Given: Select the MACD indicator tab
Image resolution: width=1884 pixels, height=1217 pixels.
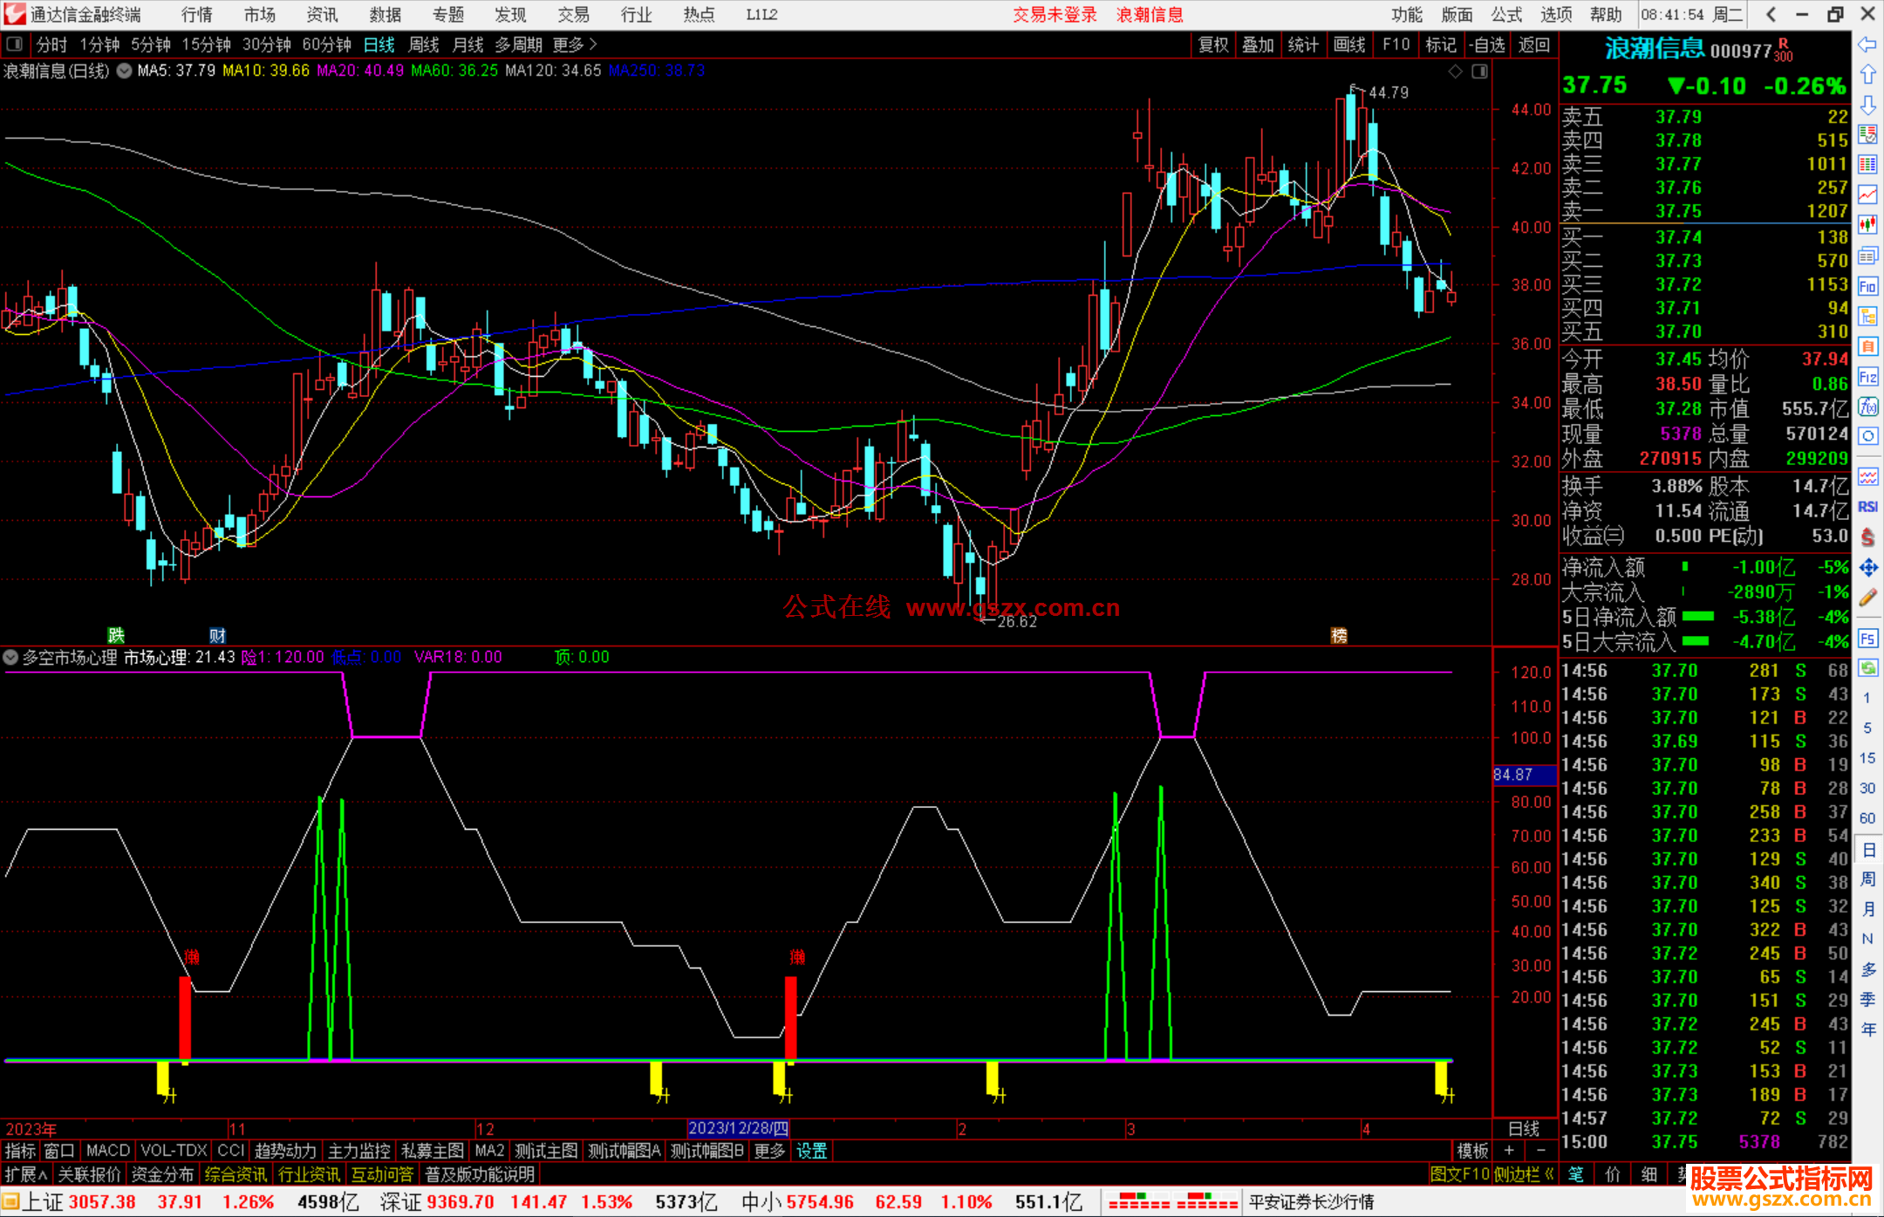Looking at the screenshot, I should (108, 1151).
